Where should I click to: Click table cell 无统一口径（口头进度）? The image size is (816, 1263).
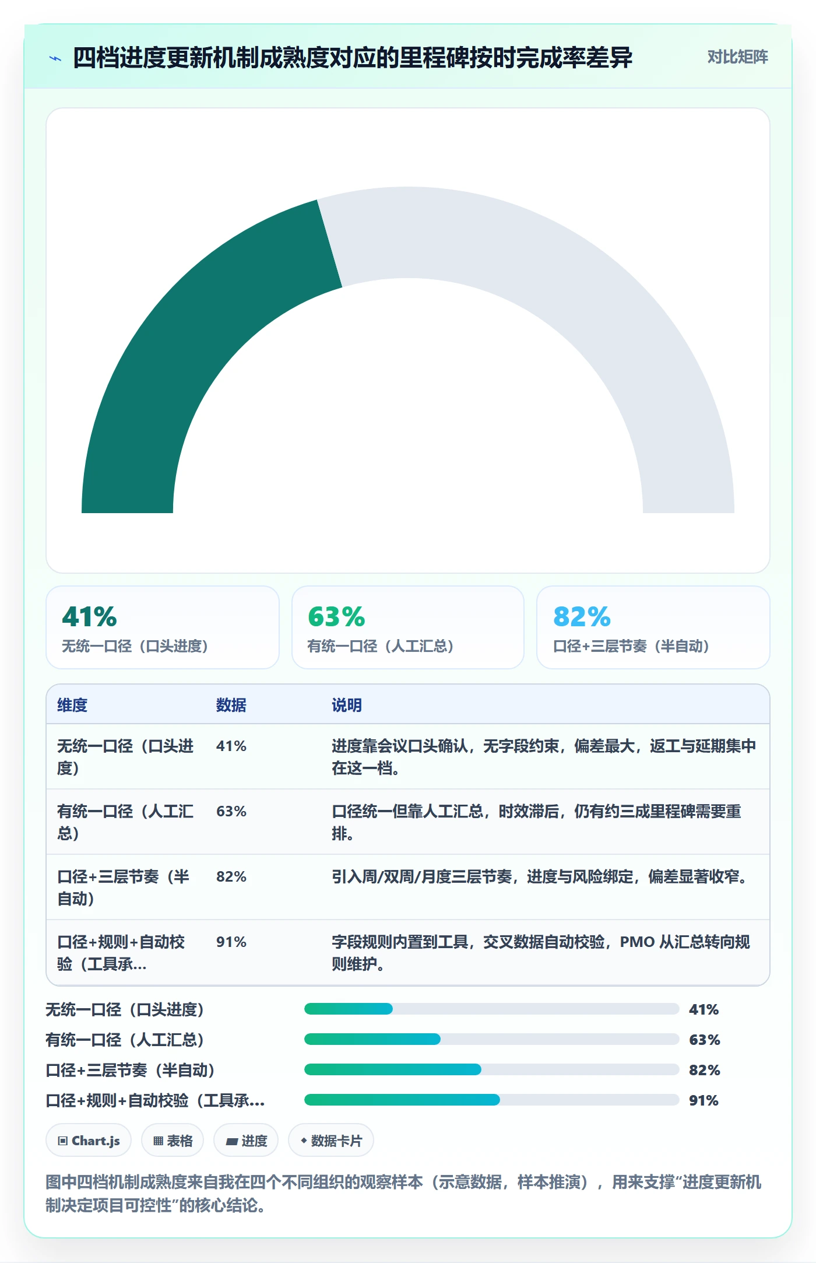coord(125,757)
